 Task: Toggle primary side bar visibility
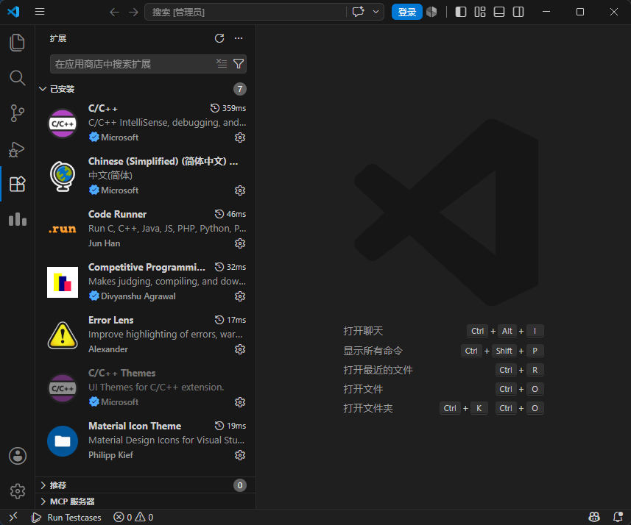click(461, 12)
